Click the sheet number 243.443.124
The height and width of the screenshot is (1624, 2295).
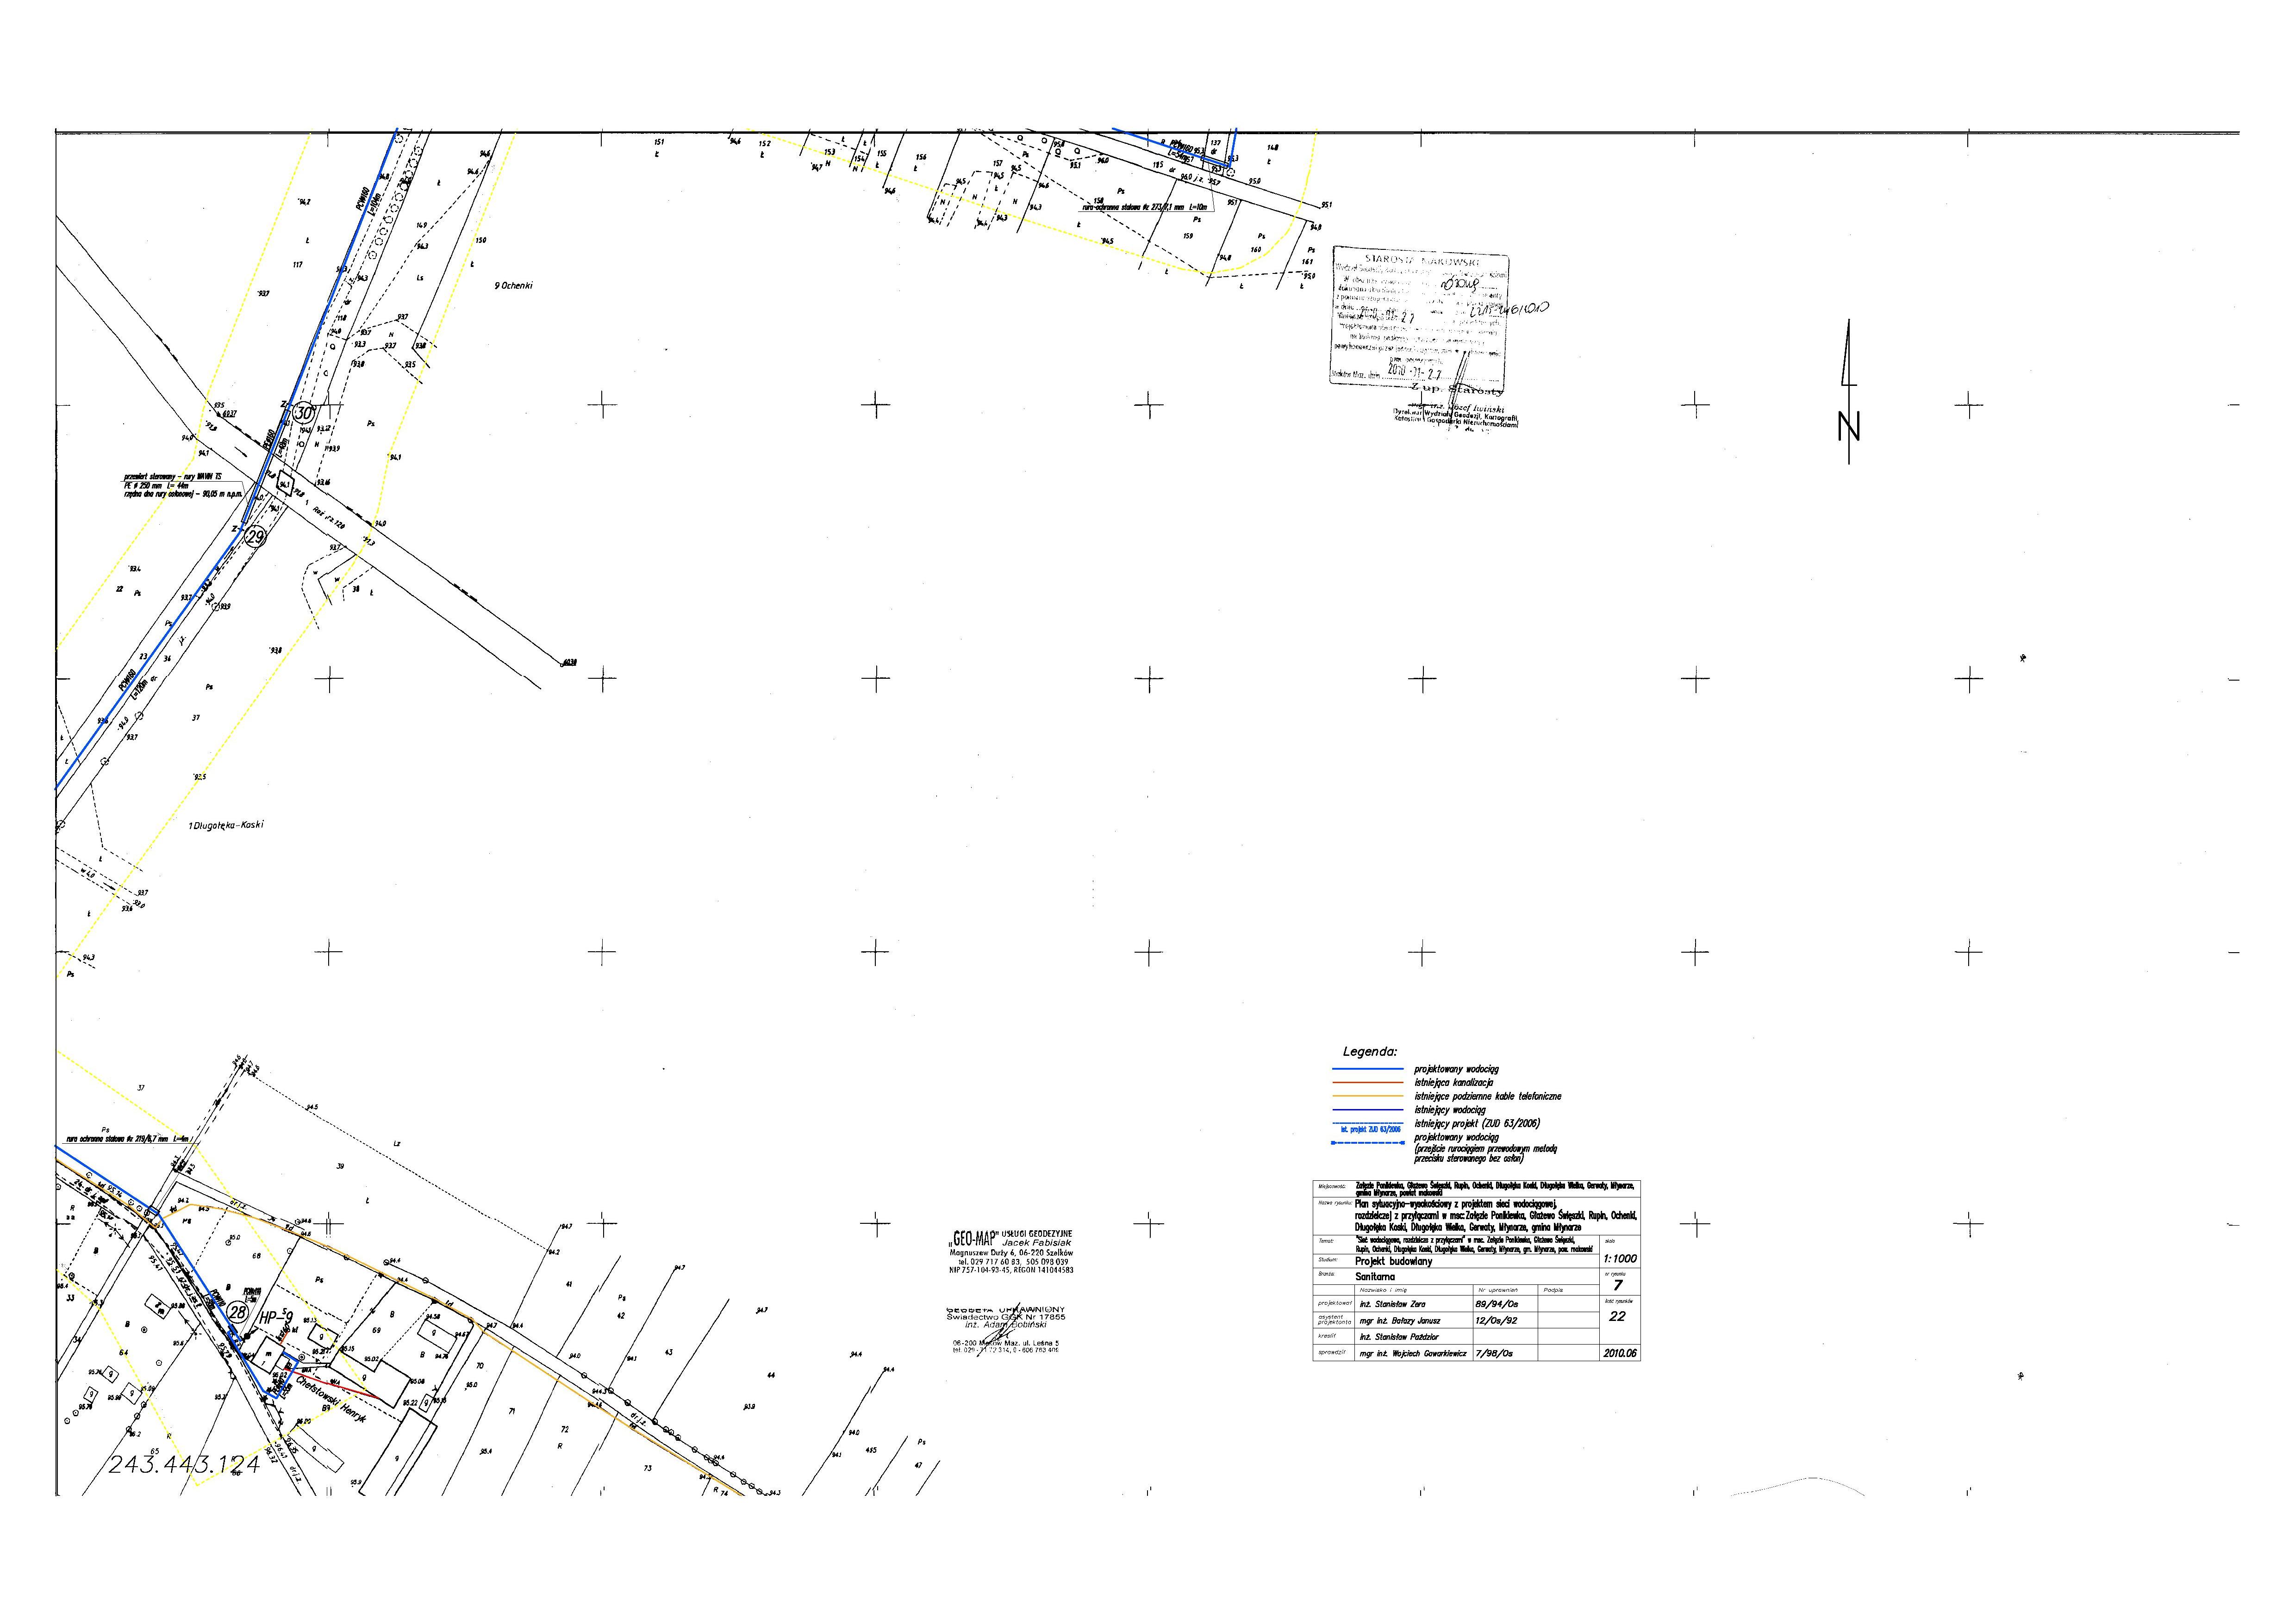(x=184, y=1465)
